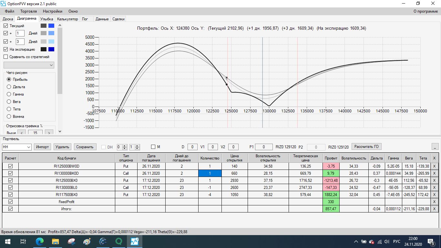
Task: Show hidden system tray icons
Action: (356, 242)
